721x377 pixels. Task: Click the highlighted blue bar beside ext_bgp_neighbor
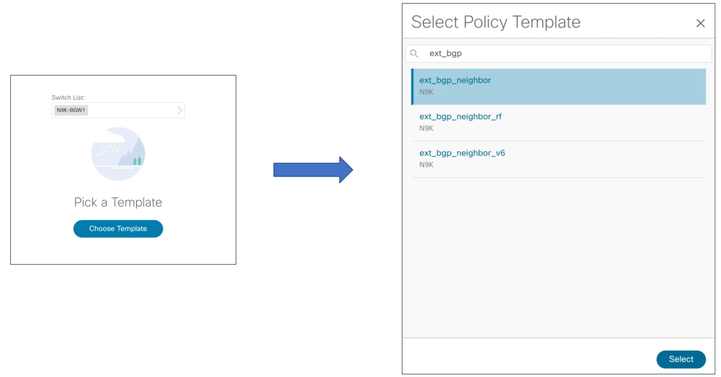click(x=412, y=86)
